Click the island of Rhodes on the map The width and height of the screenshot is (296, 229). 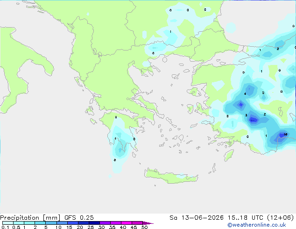pos(229,155)
